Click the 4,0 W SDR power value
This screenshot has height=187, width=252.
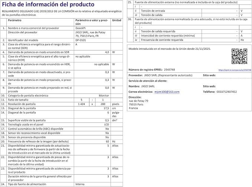tap(92, 52)
